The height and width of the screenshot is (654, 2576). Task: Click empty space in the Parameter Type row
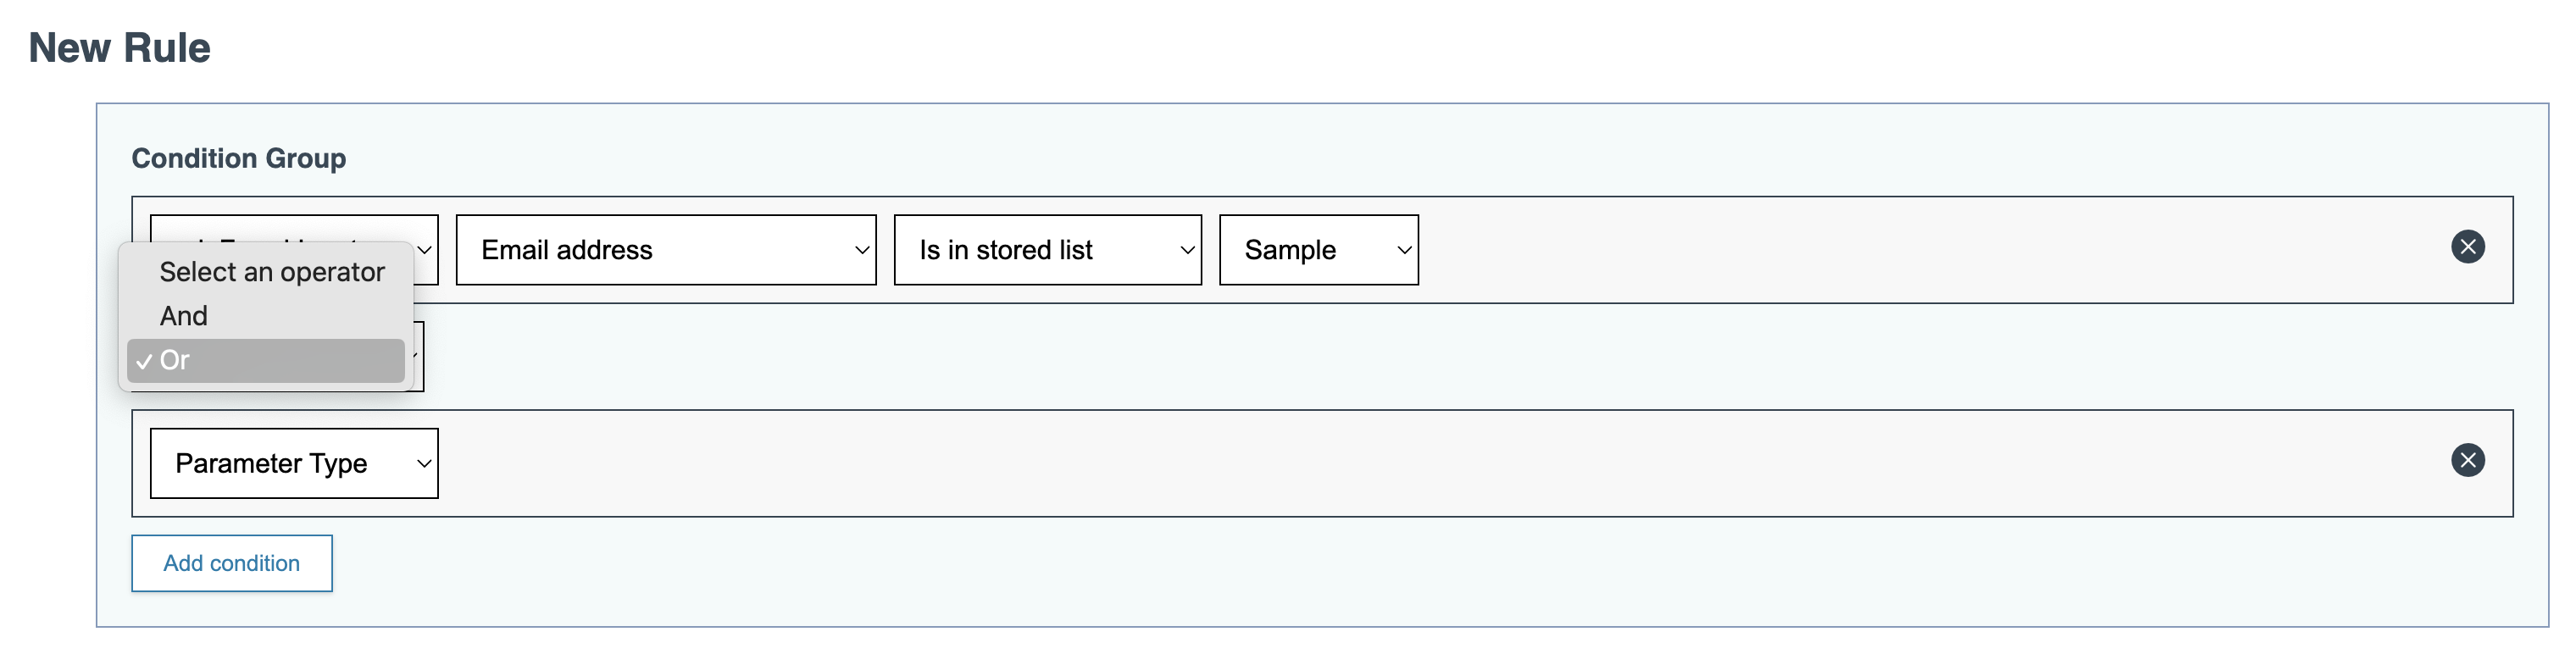click(1400, 463)
